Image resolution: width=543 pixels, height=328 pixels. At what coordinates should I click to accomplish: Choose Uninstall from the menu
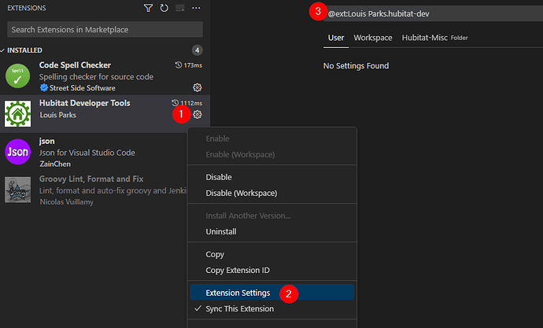pos(221,231)
